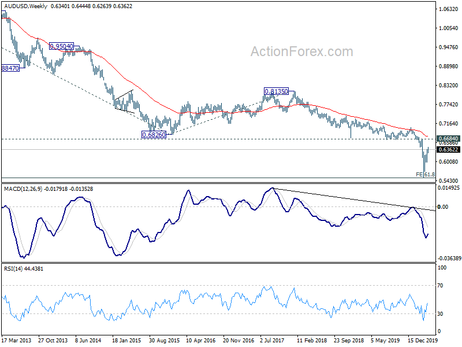Click the 10 Apr 2016 date label

tap(200, 340)
